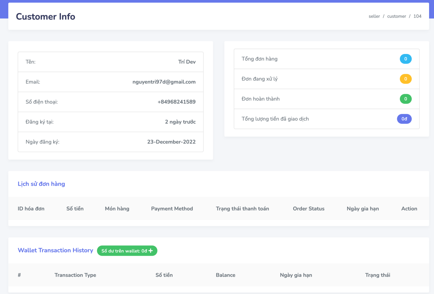Click the Balance column header
The height and width of the screenshot is (294, 434).
[225, 275]
